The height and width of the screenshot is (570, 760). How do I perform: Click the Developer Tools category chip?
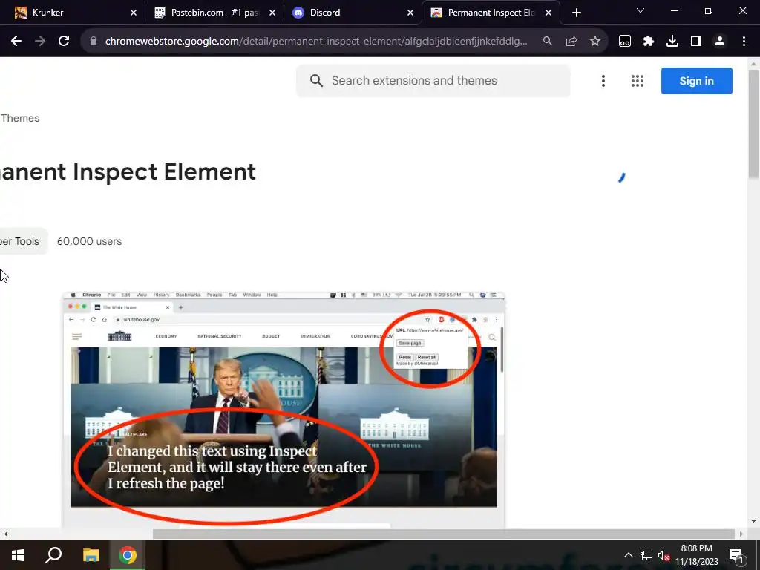click(23, 241)
